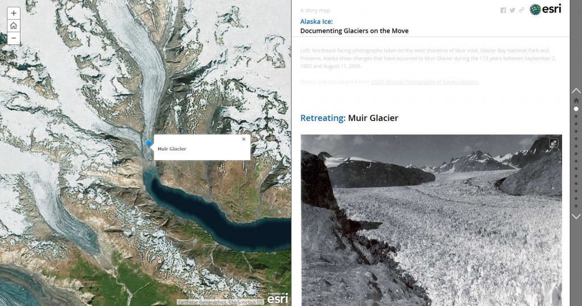Screen dimensions: 582x306
Task: Share story on Twitter
Action: click(512, 10)
